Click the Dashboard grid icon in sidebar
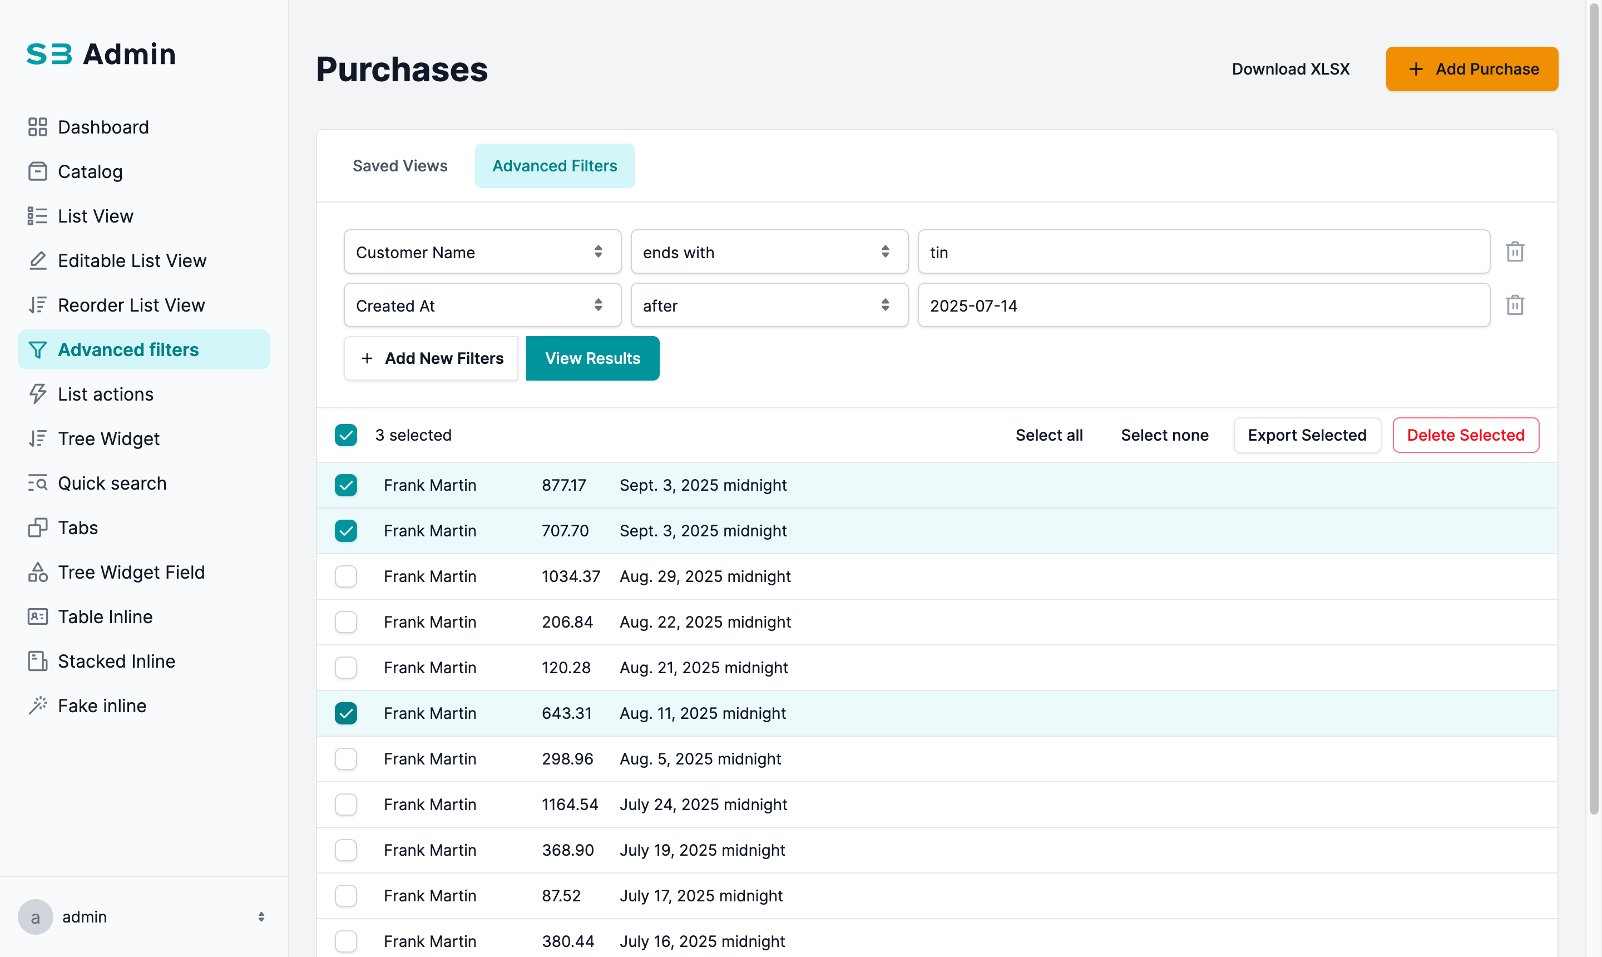 point(37,127)
